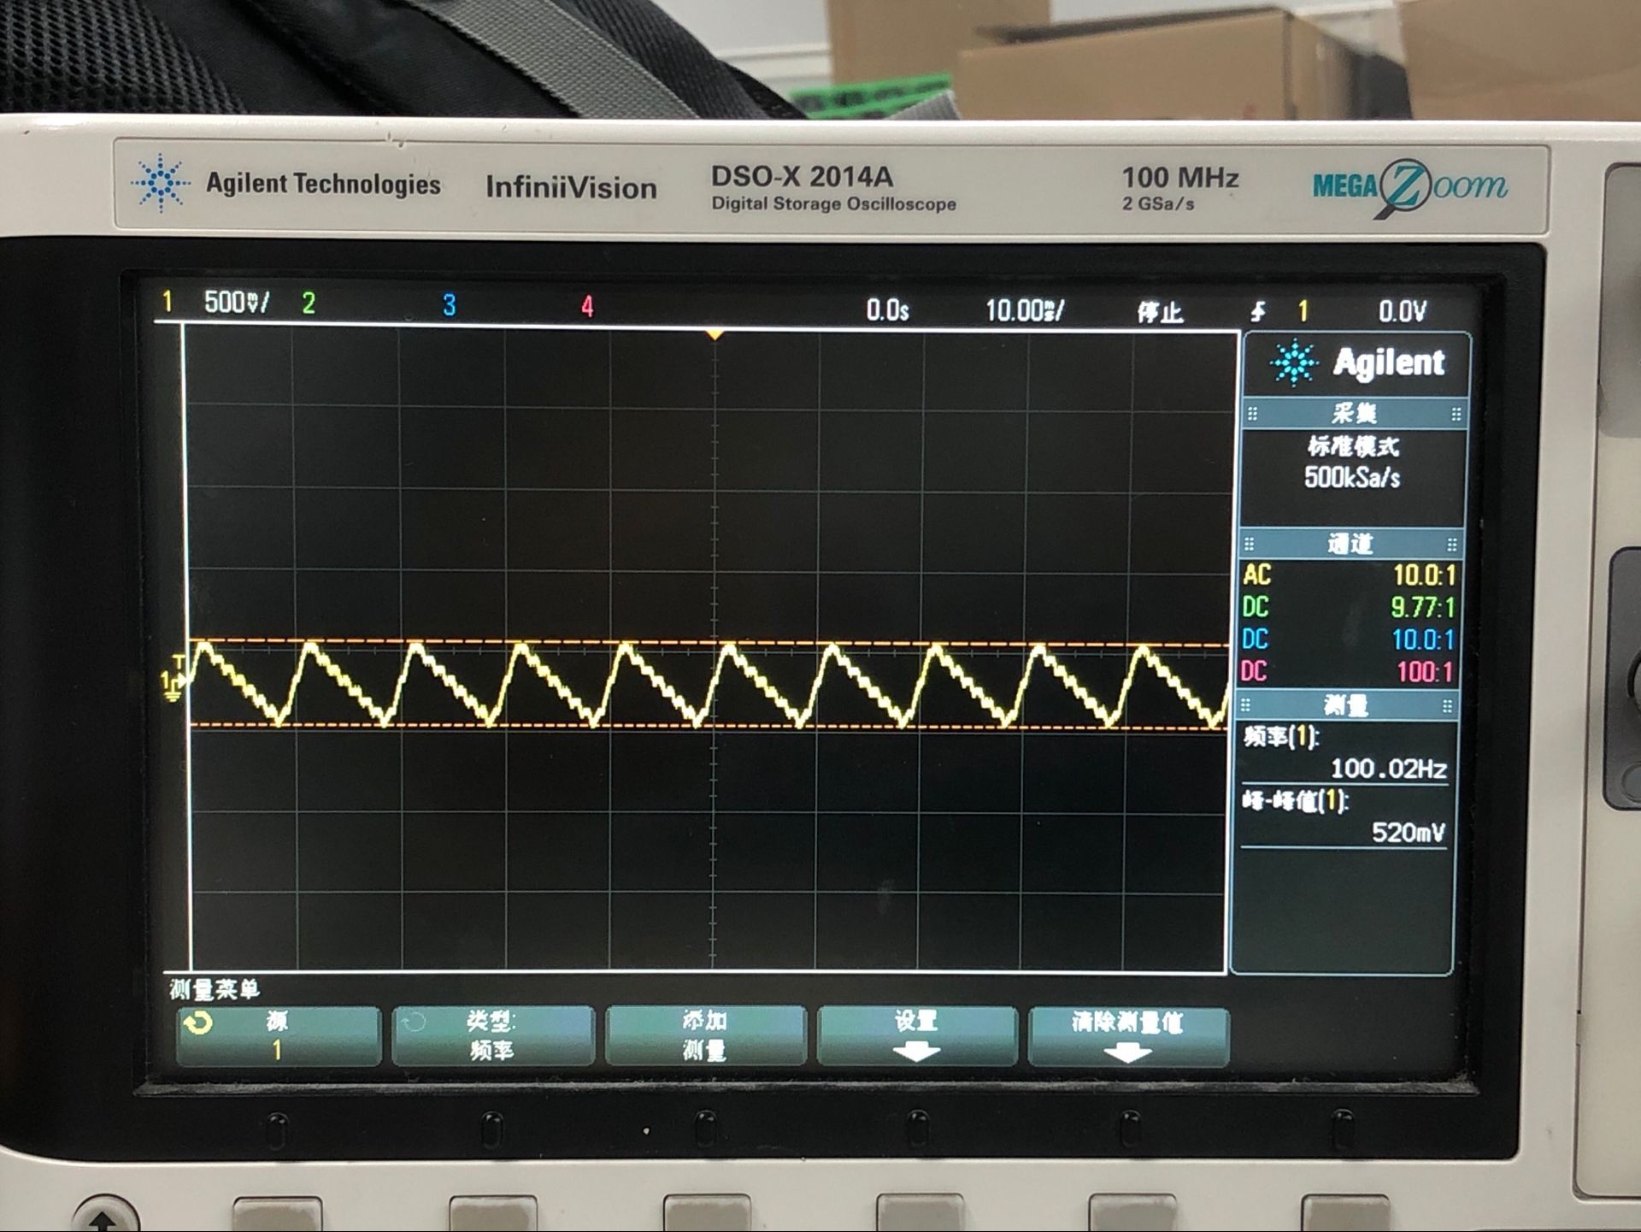Select channel 2 green indicator
The image size is (1641, 1232).
309,304
